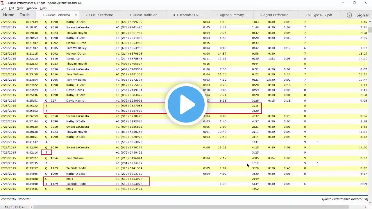Close the 1. Queue Performa... tab
The width and height of the screenshot is (372, 209).
[76, 15]
